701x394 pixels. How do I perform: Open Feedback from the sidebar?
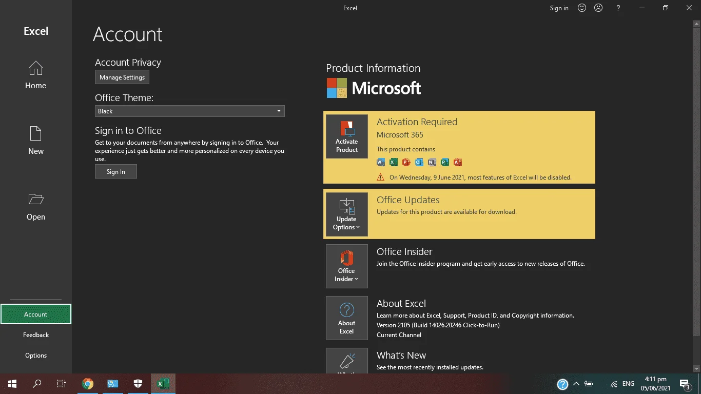click(36, 335)
